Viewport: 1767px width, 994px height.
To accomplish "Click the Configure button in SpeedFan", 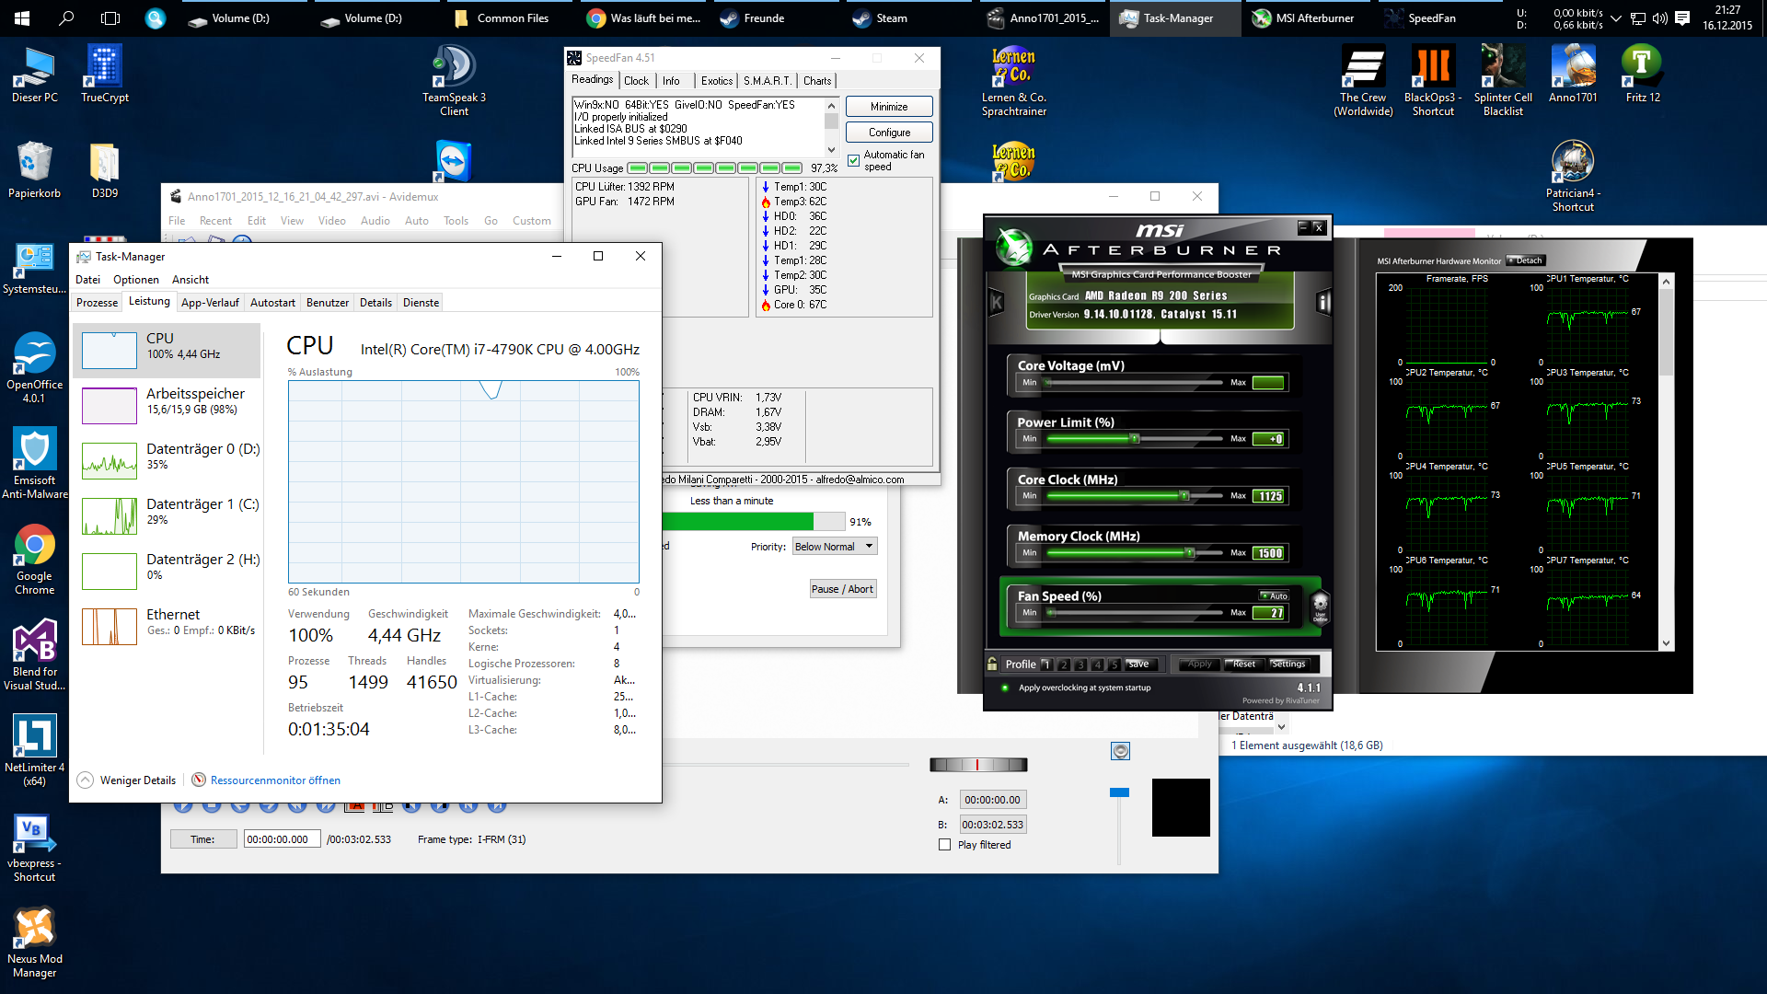I will [x=888, y=133].
